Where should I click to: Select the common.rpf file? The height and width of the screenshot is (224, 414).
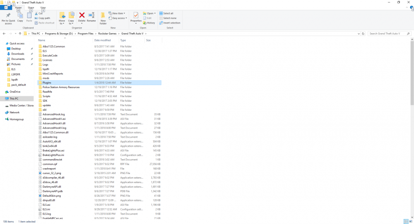pyautogui.click(x=50, y=164)
